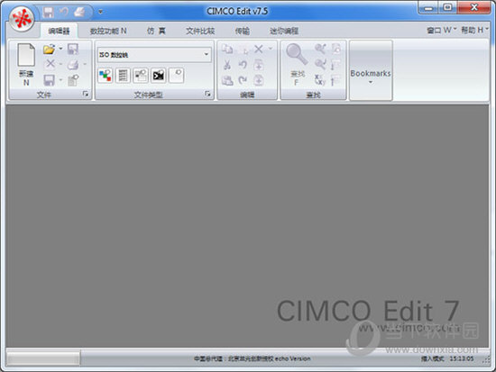
Task: Click the blank page setup icon in 文件类型
Action: (x=176, y=76)
